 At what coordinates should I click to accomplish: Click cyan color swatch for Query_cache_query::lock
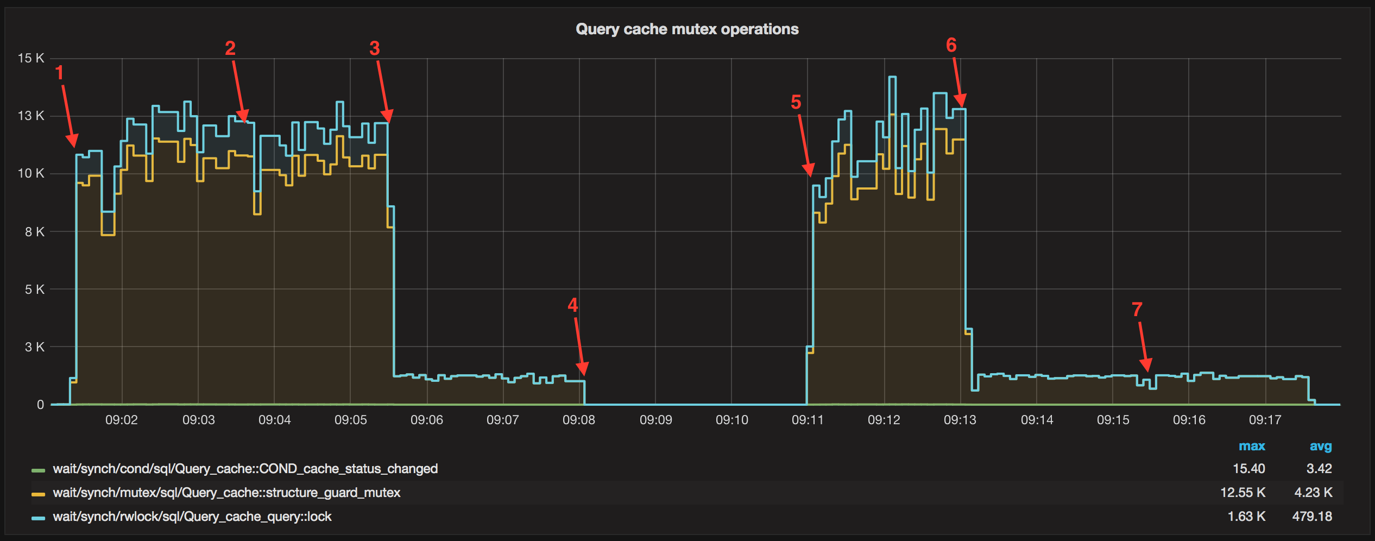38,518
